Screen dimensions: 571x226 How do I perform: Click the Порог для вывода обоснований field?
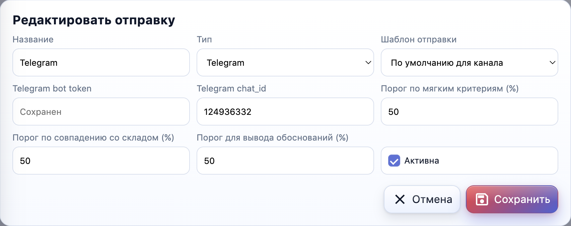click(x=285, y=161)
